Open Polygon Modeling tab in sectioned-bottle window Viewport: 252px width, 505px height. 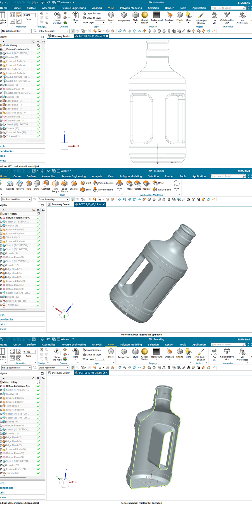click(x=131, y=345)
